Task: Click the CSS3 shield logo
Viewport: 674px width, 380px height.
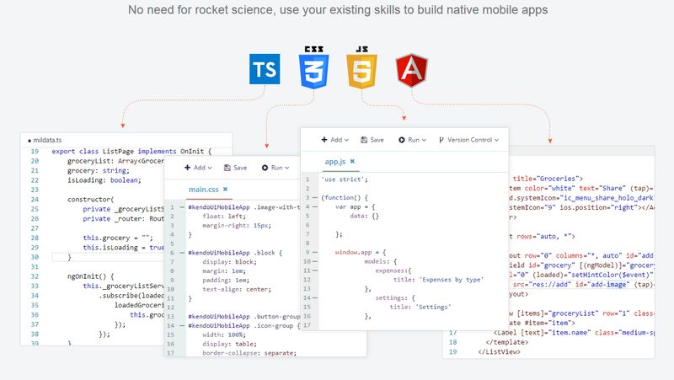Action: 313,68
